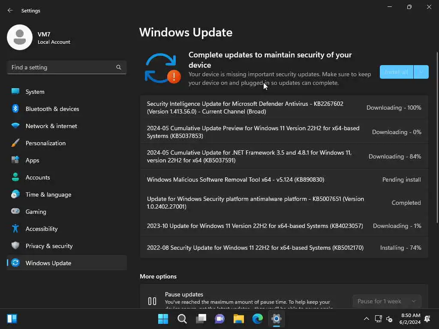This screenshot has width=439, height=329.
Task: Click the Pause updates option title
Action: [184, 294]
